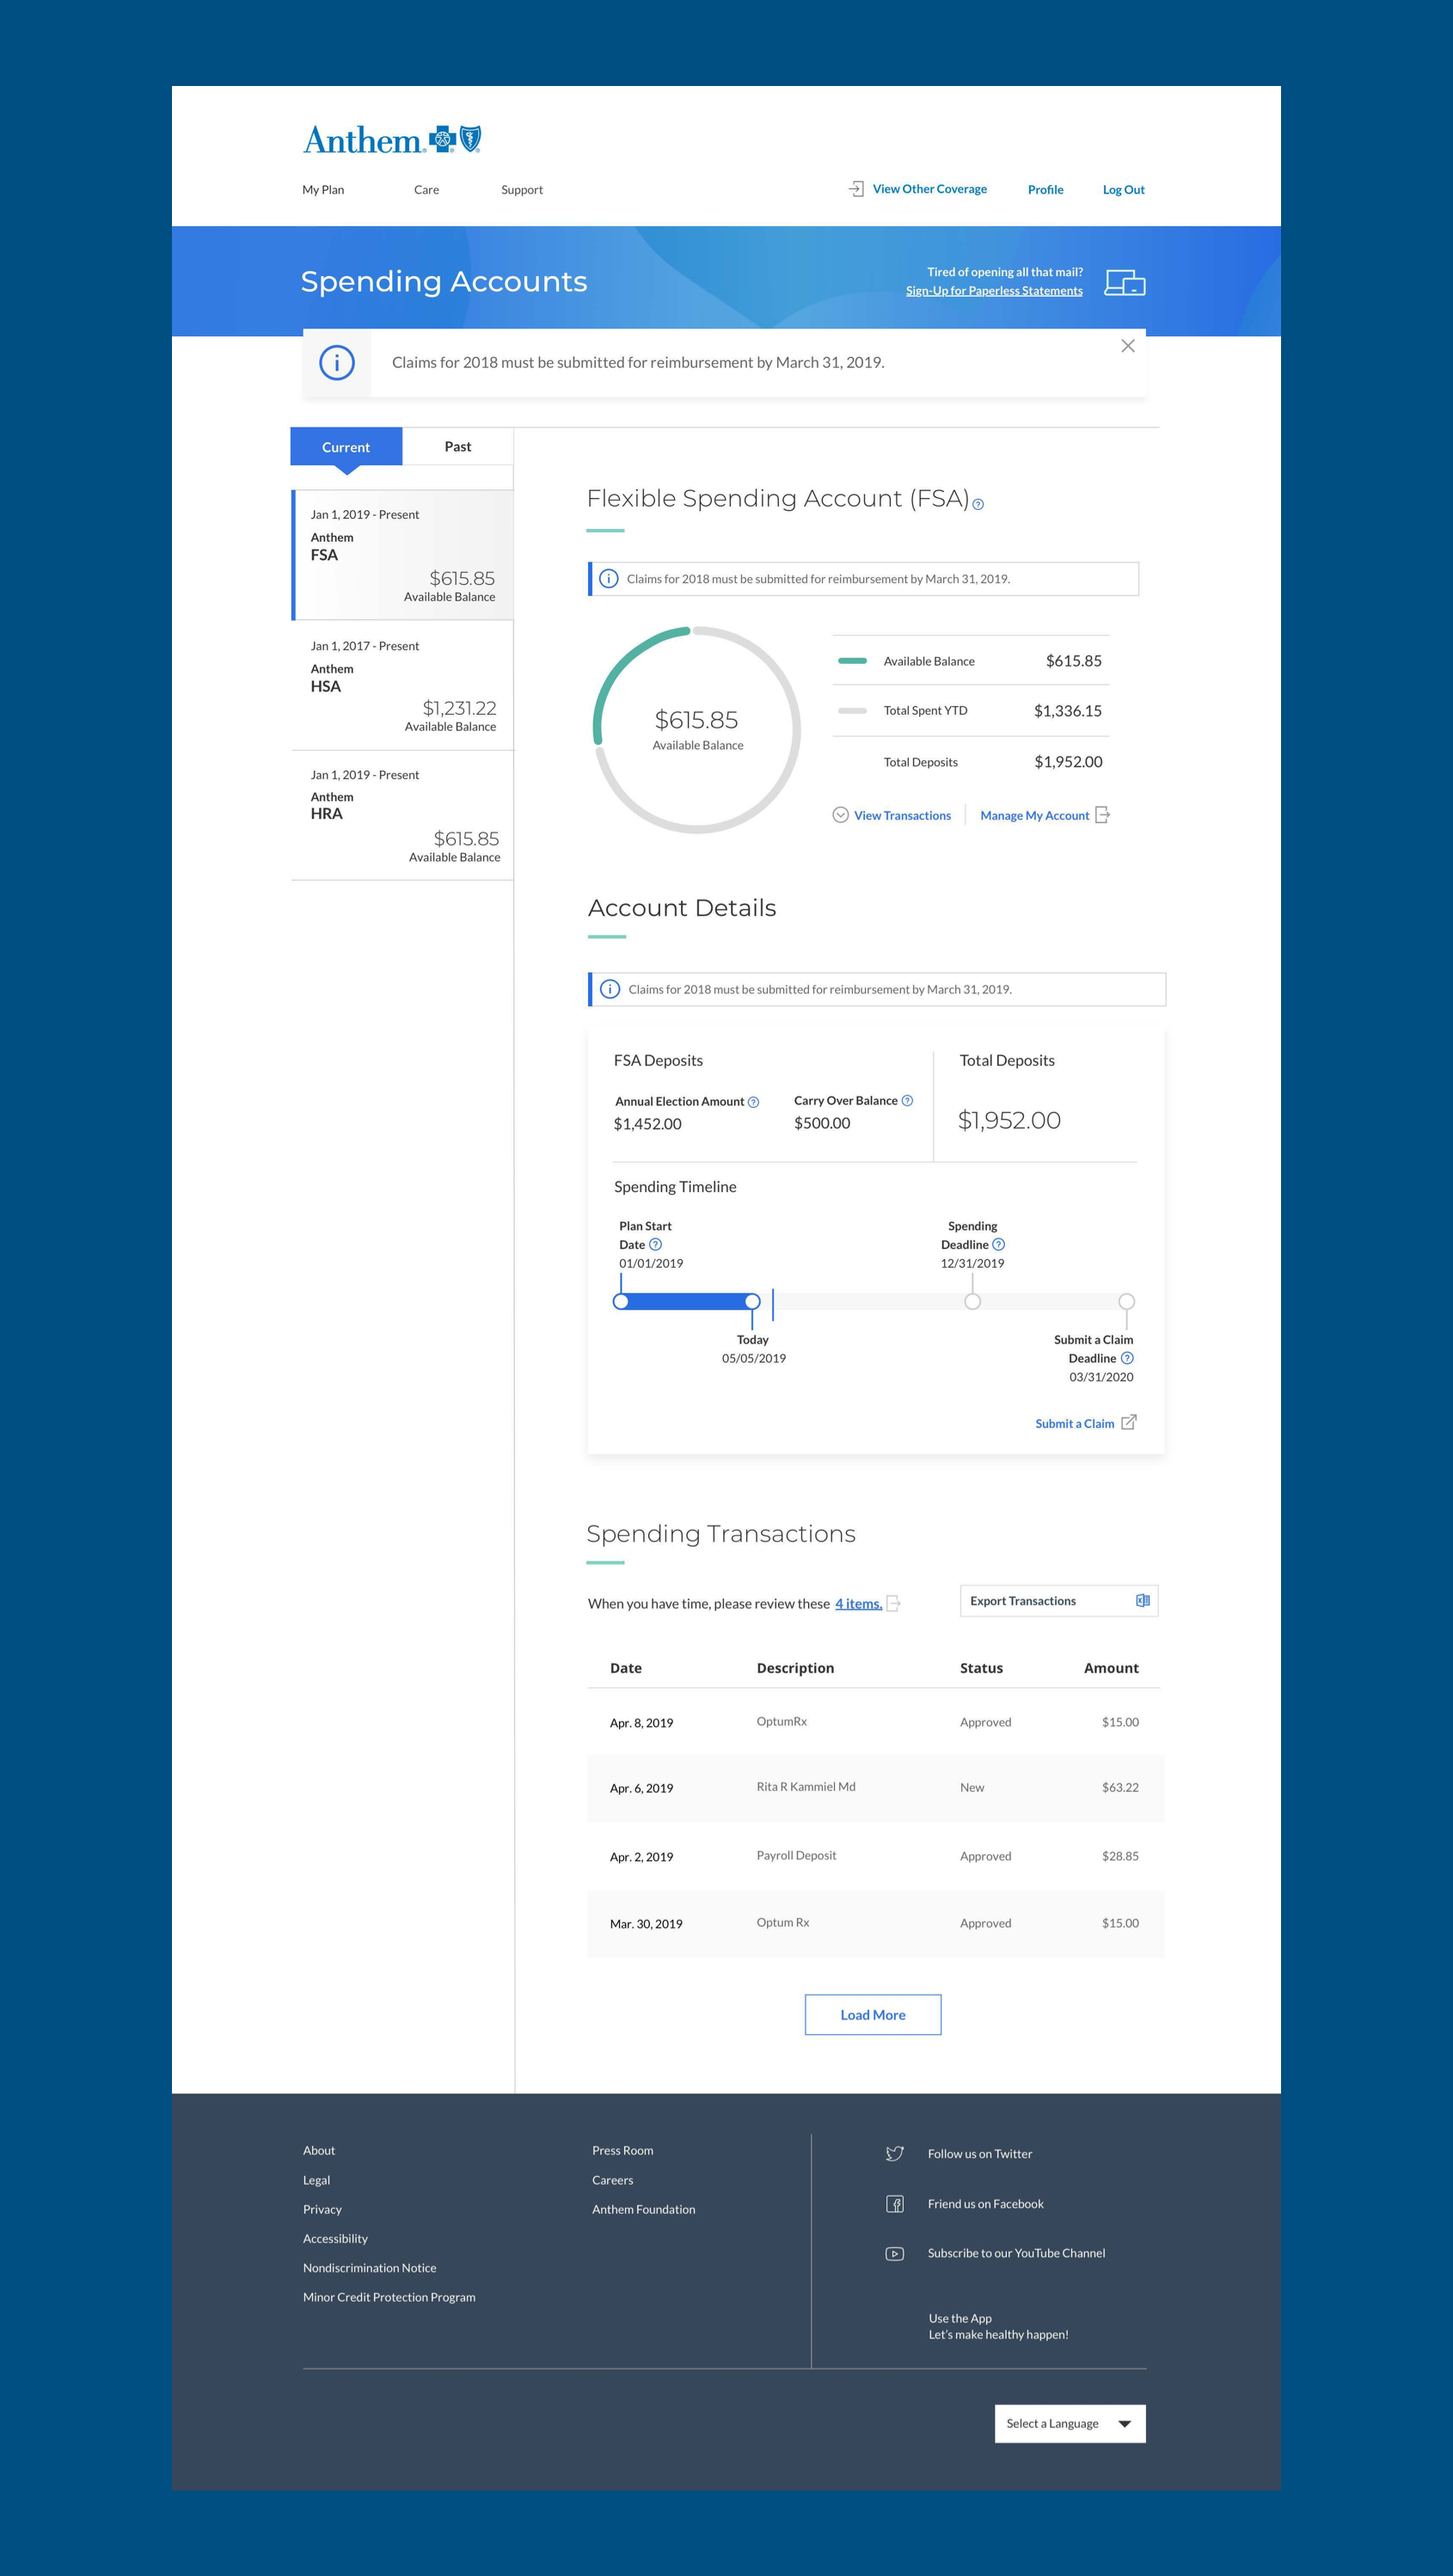Screen dimensions: 1453x2576
Task: Open Annual Election Amount help icon
Action: pyautogui.click(x=753, y=1102)
